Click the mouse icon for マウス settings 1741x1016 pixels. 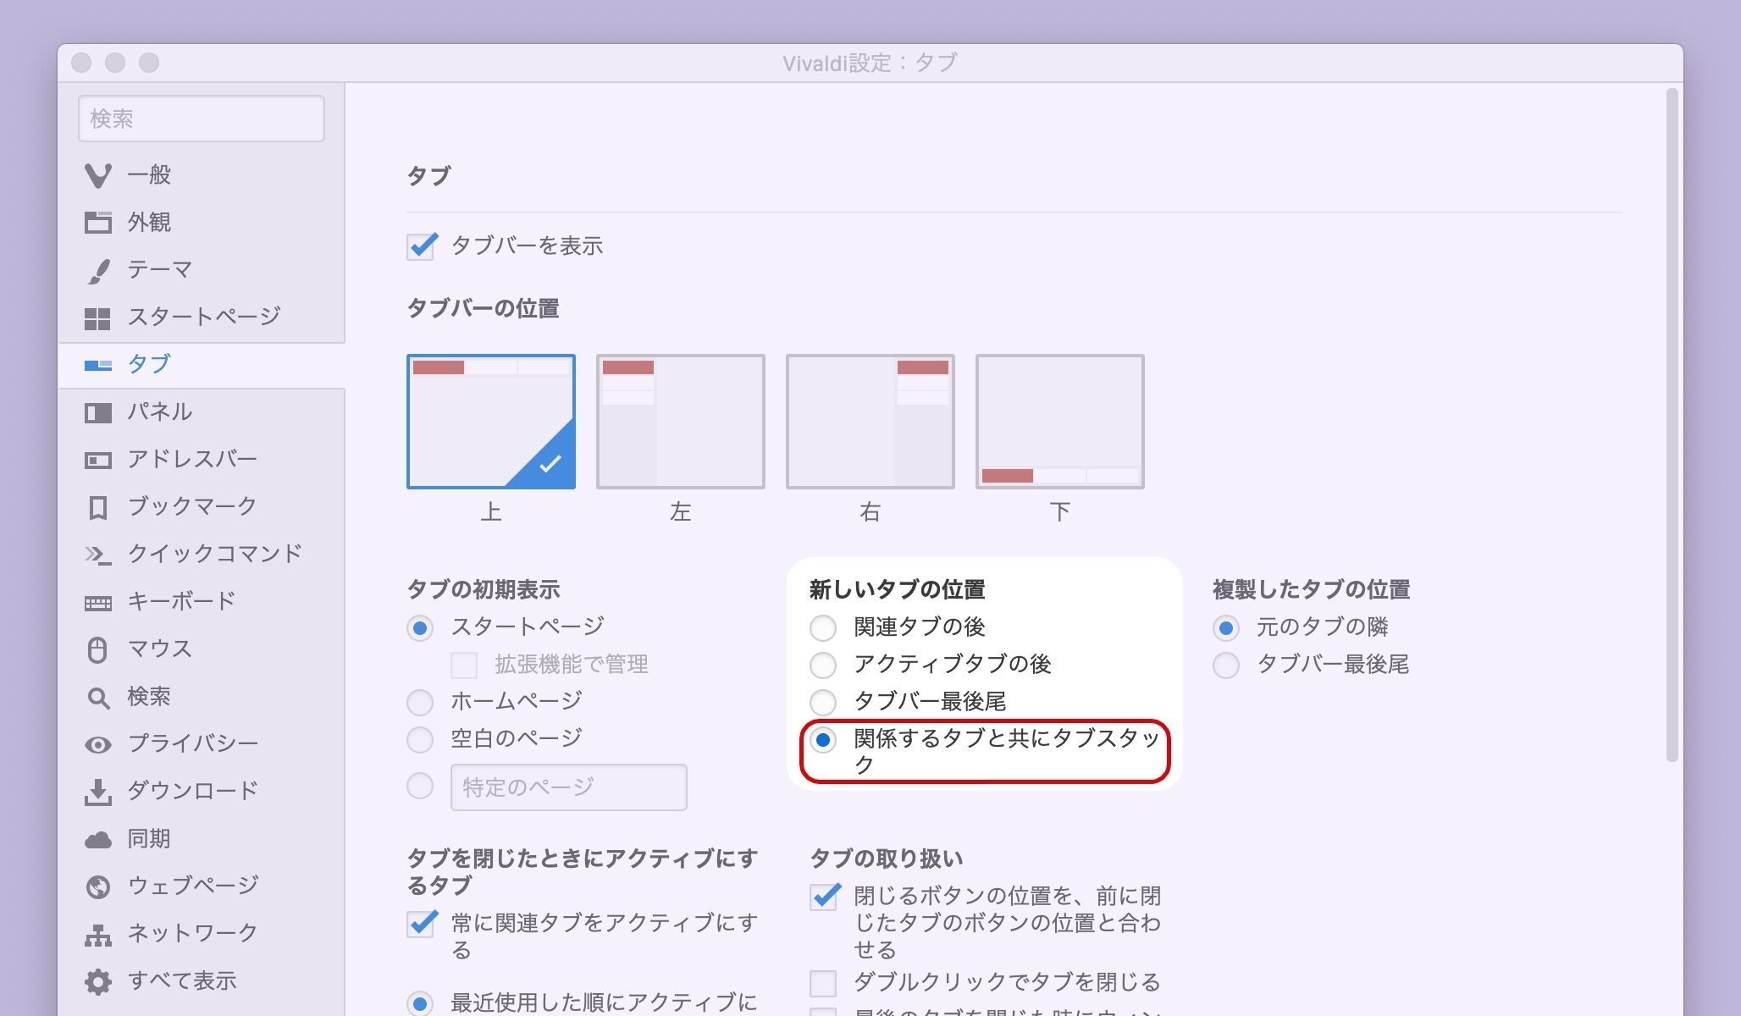point(98,649)
